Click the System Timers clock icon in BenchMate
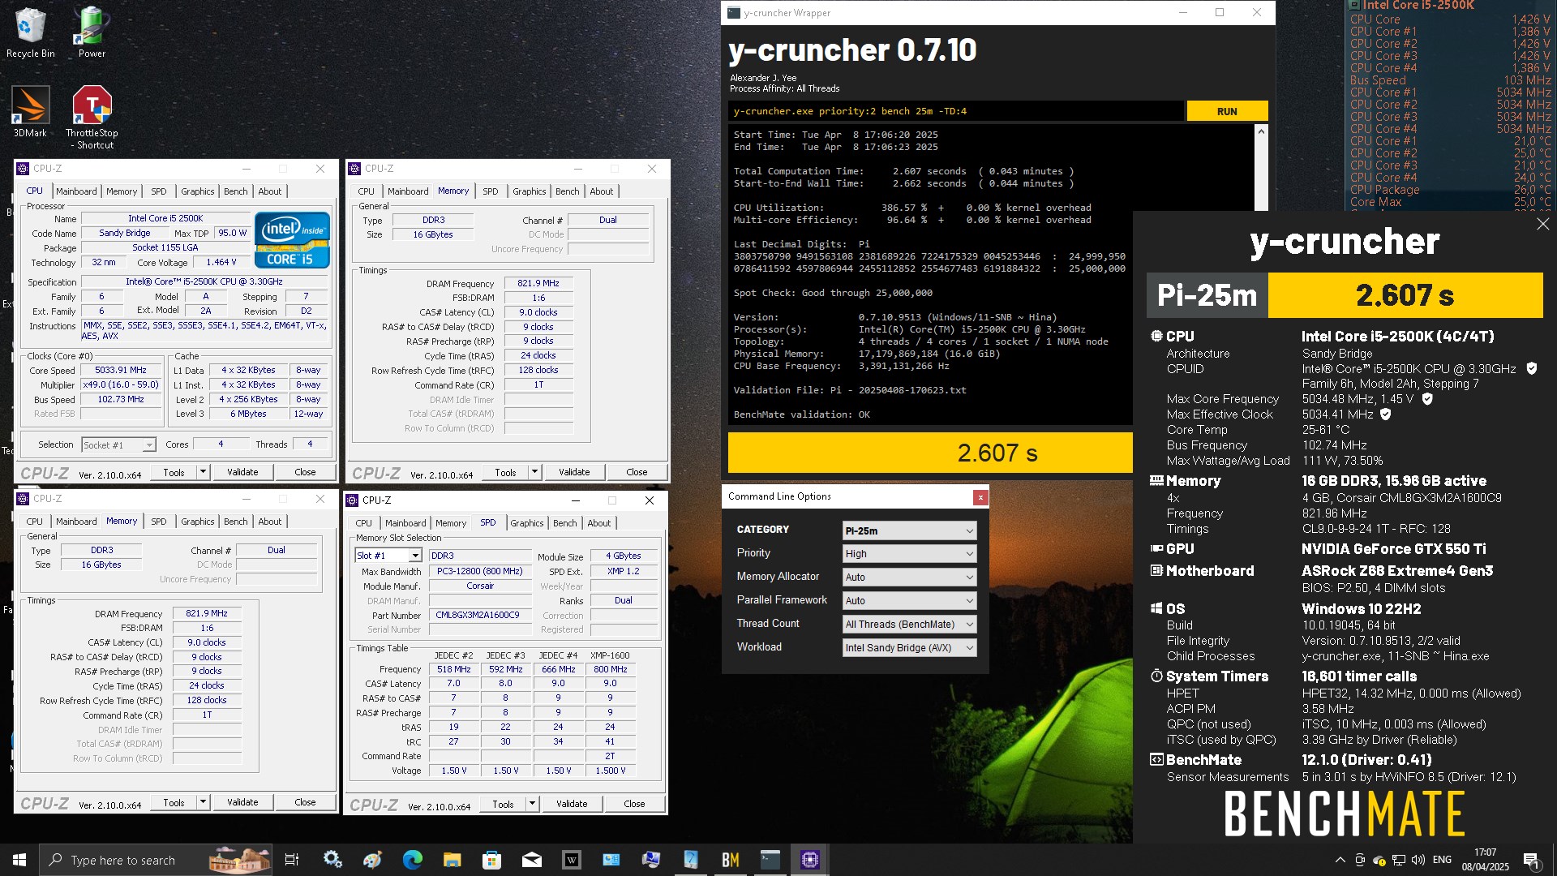Viewport: 1557px width, 876px height. tap(1157, 676)
